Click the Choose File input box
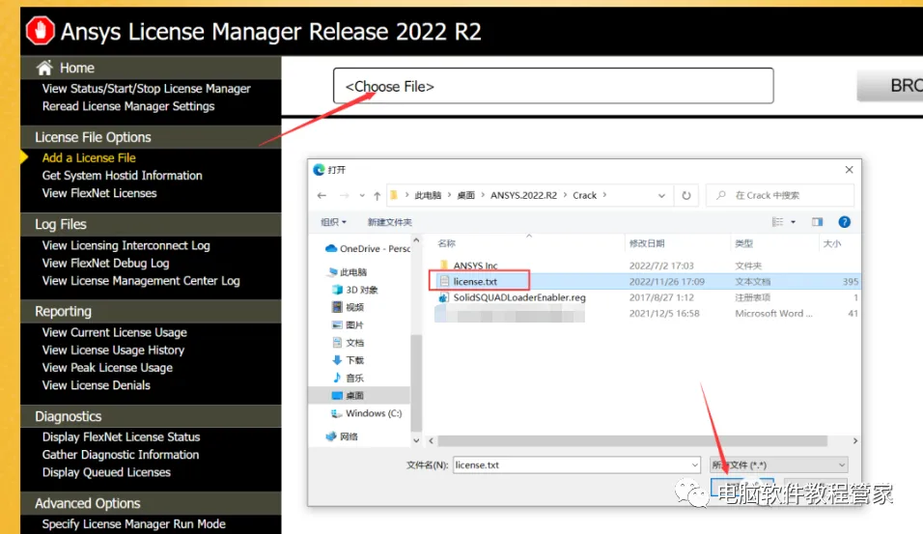 click(x=553, y=86)
